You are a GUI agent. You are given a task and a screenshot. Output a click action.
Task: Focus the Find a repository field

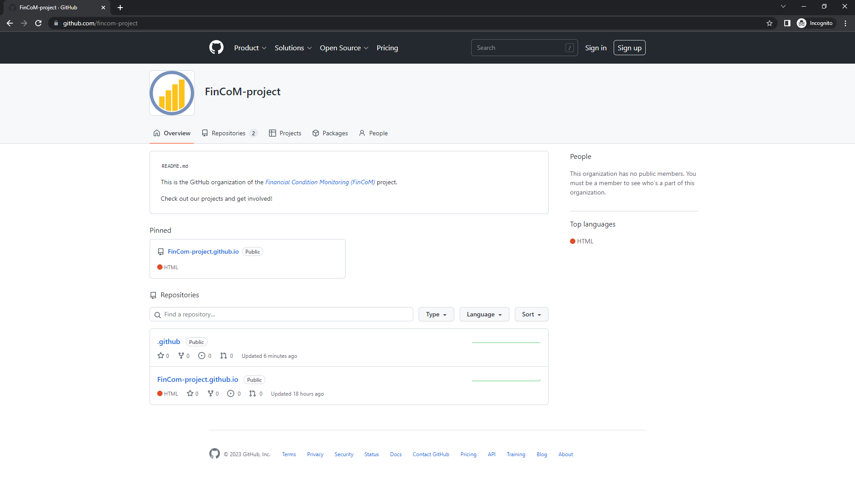(281, 314)
